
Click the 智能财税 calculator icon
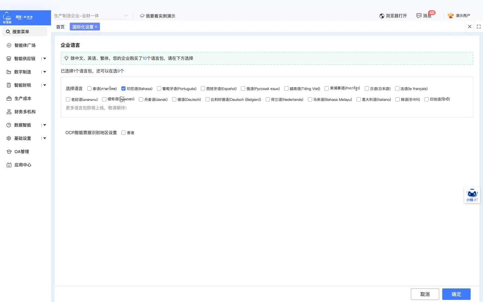pos(9,85)
